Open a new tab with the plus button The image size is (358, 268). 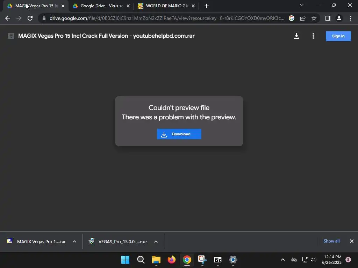pos(207,6)
